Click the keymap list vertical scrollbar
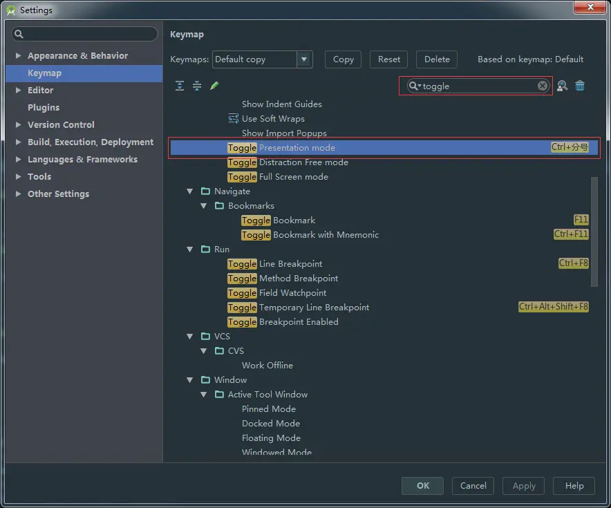The image size is (611, 508). (594, 232)
